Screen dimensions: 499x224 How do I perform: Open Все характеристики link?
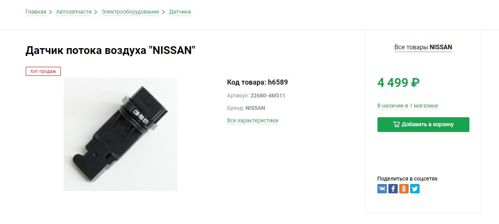[252, 120]
